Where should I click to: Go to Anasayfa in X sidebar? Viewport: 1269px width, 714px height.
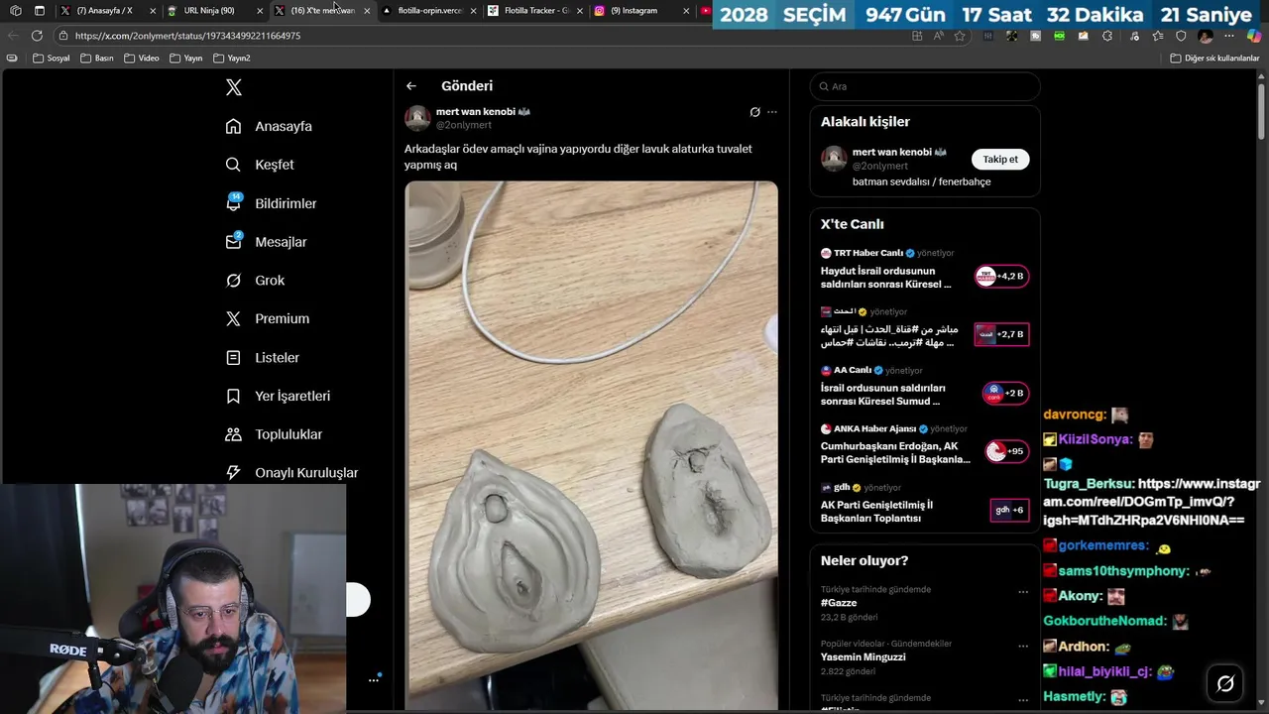pyautogui.click(x=269, y=126)
